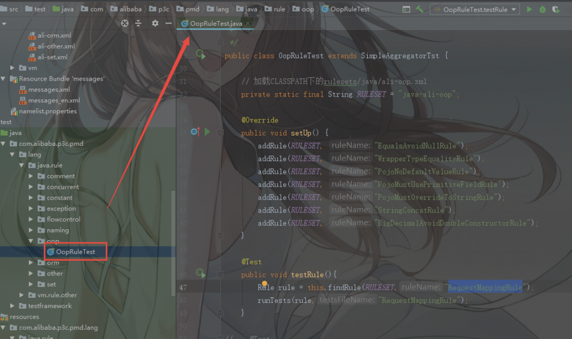Click the SimpleAggregatorTst class name
The width and height of the screenshot is (572, 339).
[x=400, y=56]
